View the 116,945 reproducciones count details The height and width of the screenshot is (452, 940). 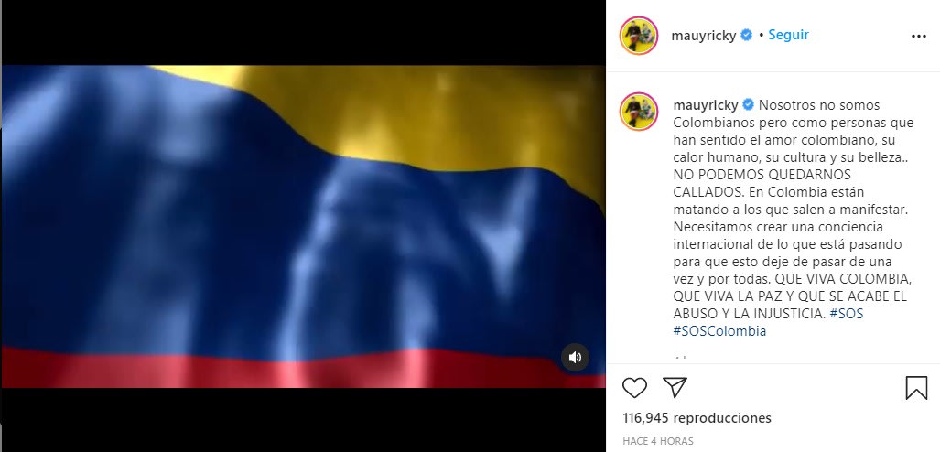click(697, 418)
